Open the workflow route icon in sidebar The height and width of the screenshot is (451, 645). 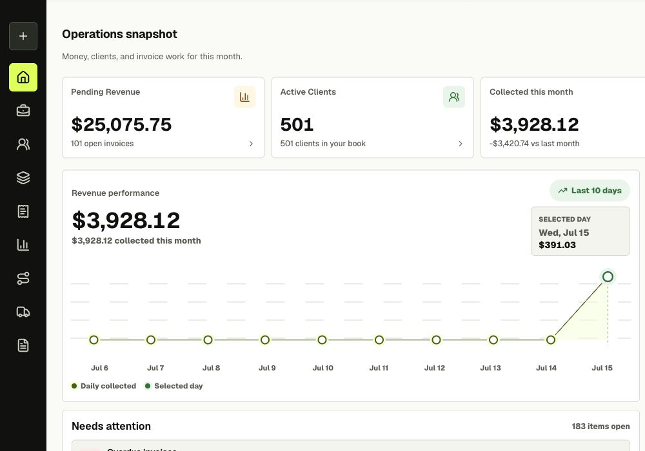pos(23,278)
